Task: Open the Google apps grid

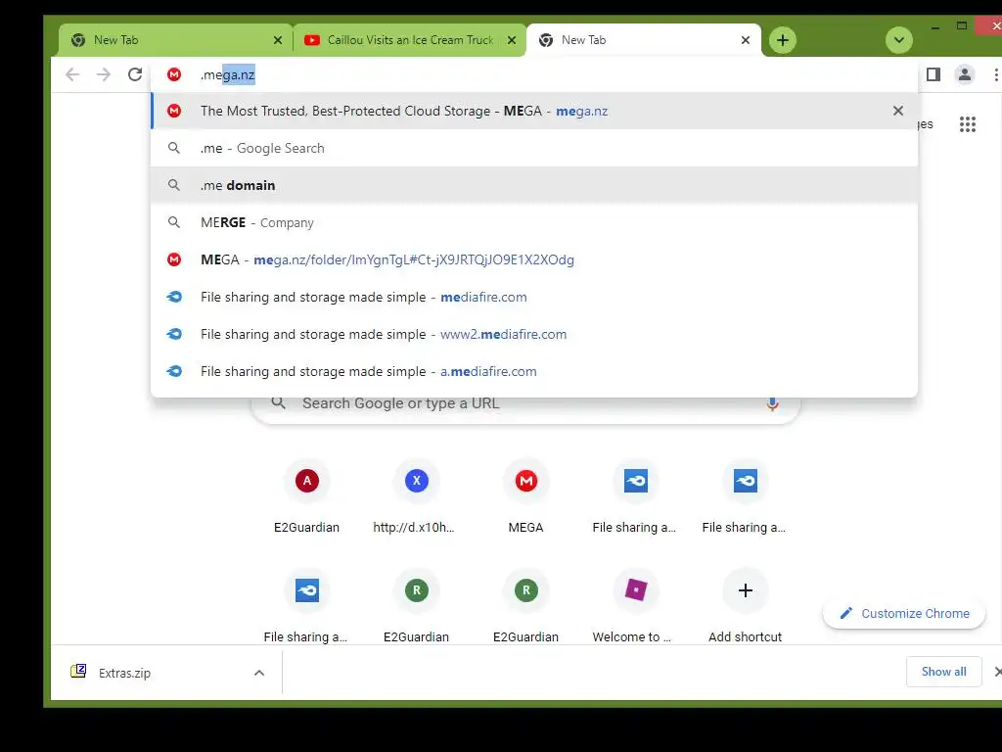Action: click(x=968, y=124)
